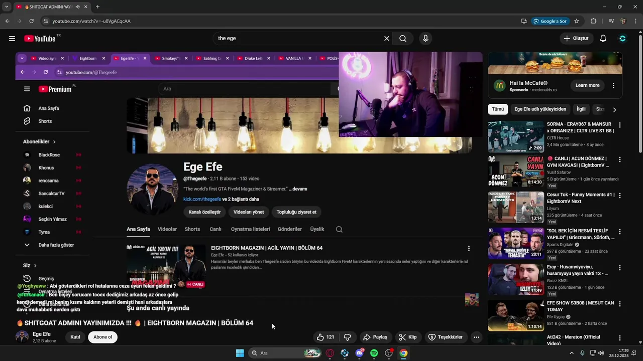Go back with the browser back arrow
643x361 pixels.
coord(7,21)
